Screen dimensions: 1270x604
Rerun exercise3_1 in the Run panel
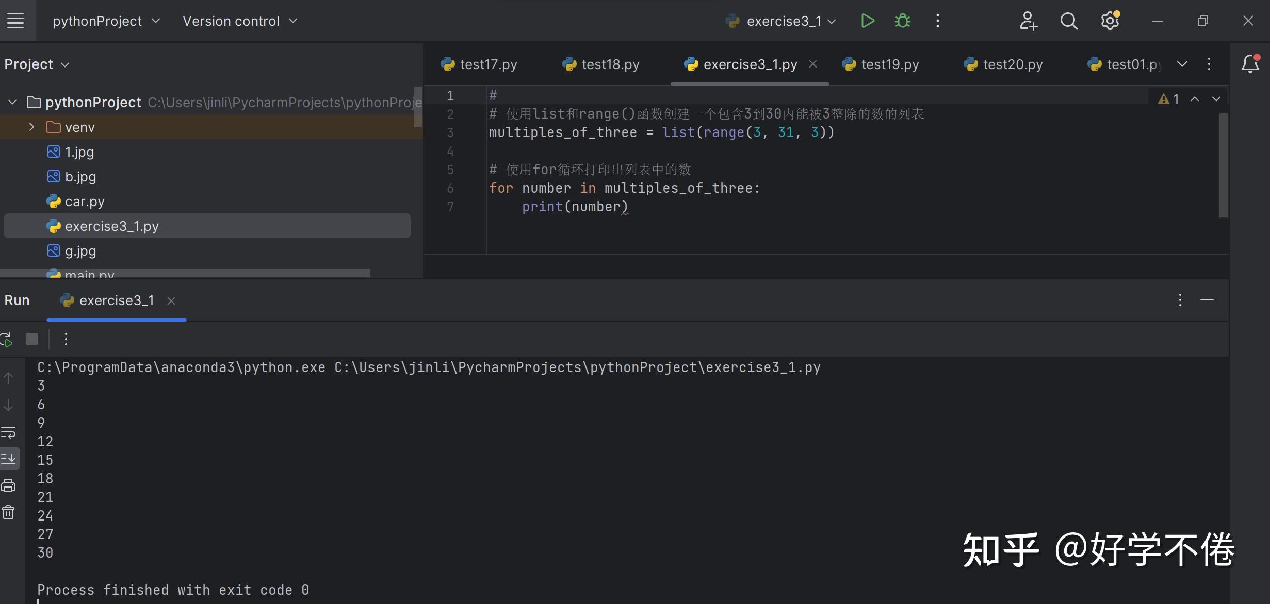click(x=7, y=339)
